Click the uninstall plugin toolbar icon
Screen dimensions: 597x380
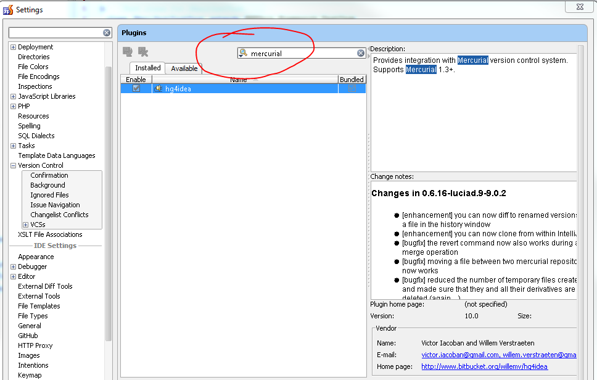tap(143, 51)
